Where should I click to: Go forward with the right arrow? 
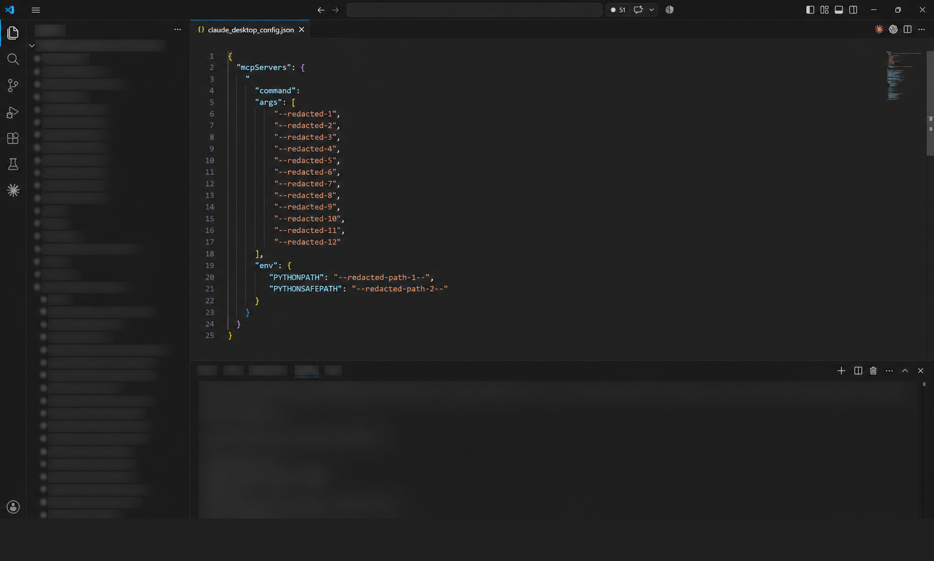pos(336,10)
